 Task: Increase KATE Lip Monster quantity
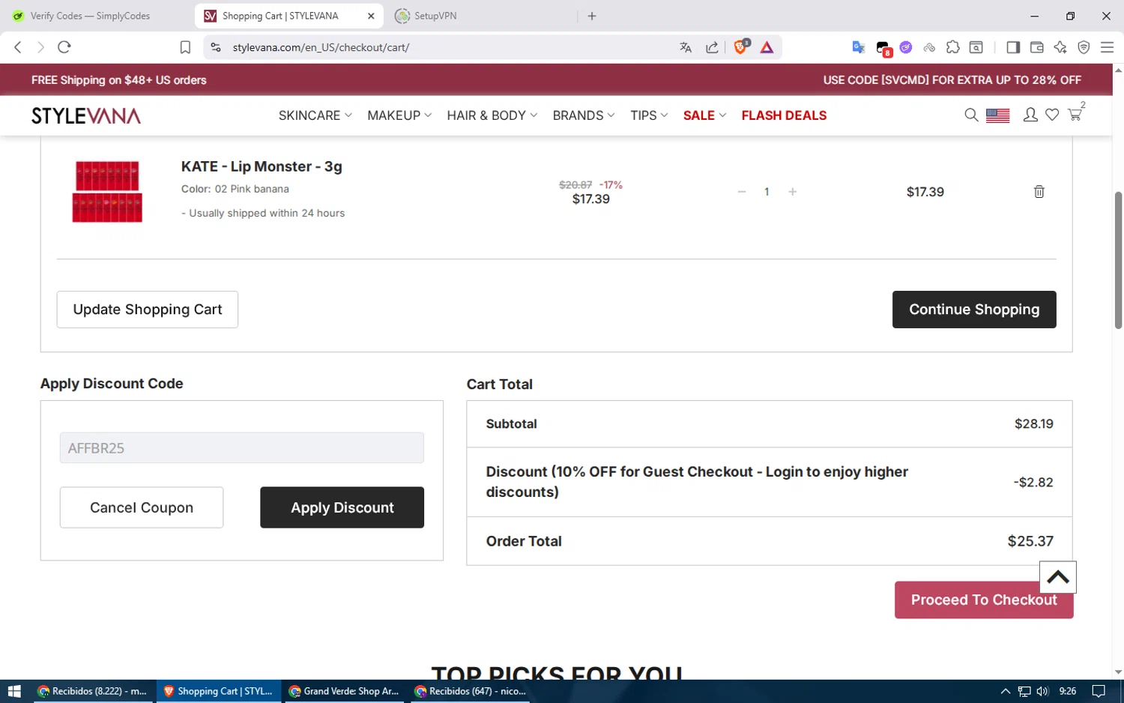point(792,192)
